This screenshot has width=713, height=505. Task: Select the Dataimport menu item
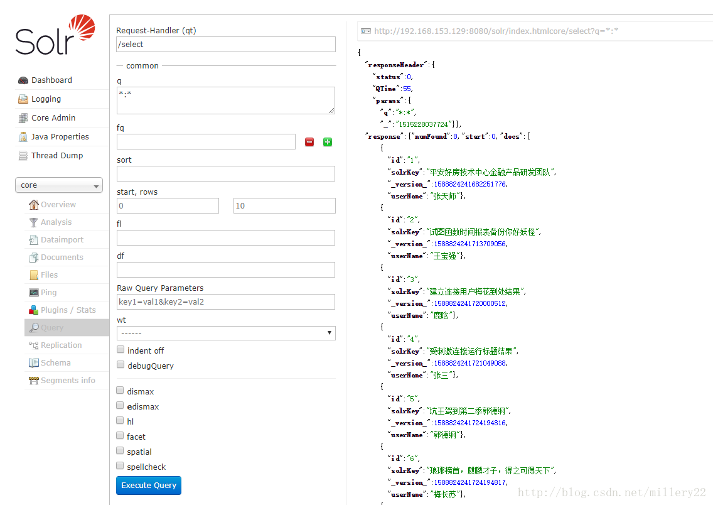click(x=62, y=240)
